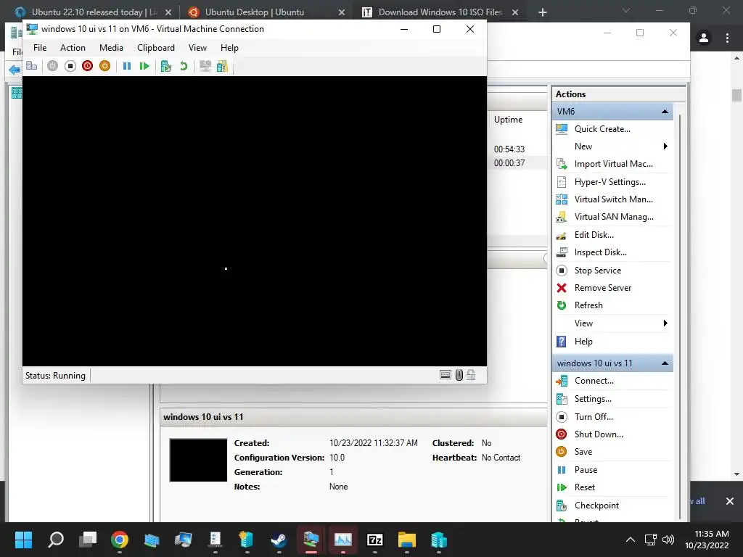Open the browser three-dot menu
743x557 pixels.
(727, 38)
